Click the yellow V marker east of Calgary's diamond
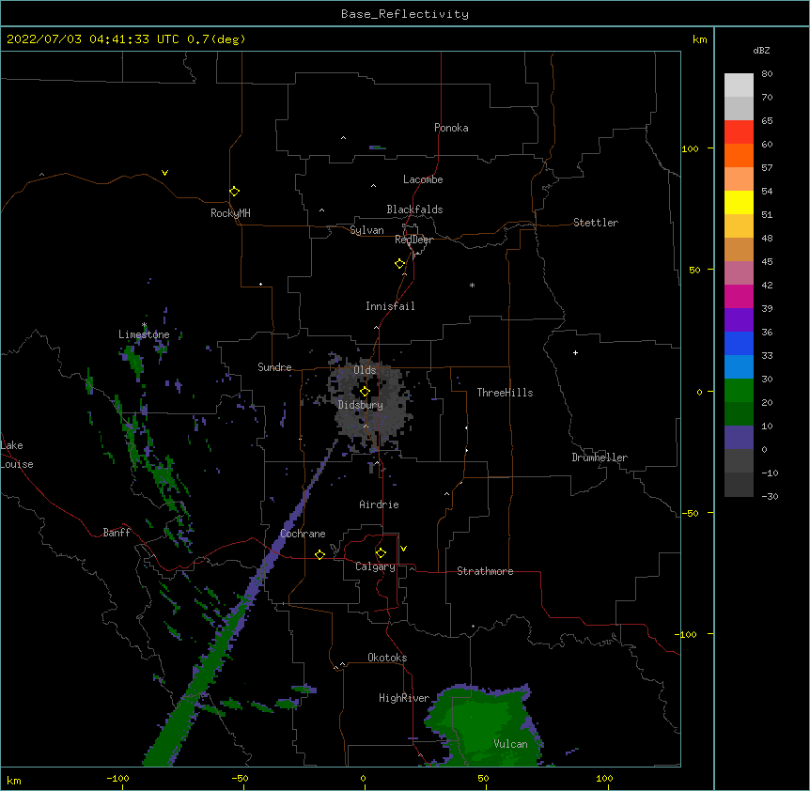Image resolution: width=810 pixels, height=791 pixels. click(403, 549)
